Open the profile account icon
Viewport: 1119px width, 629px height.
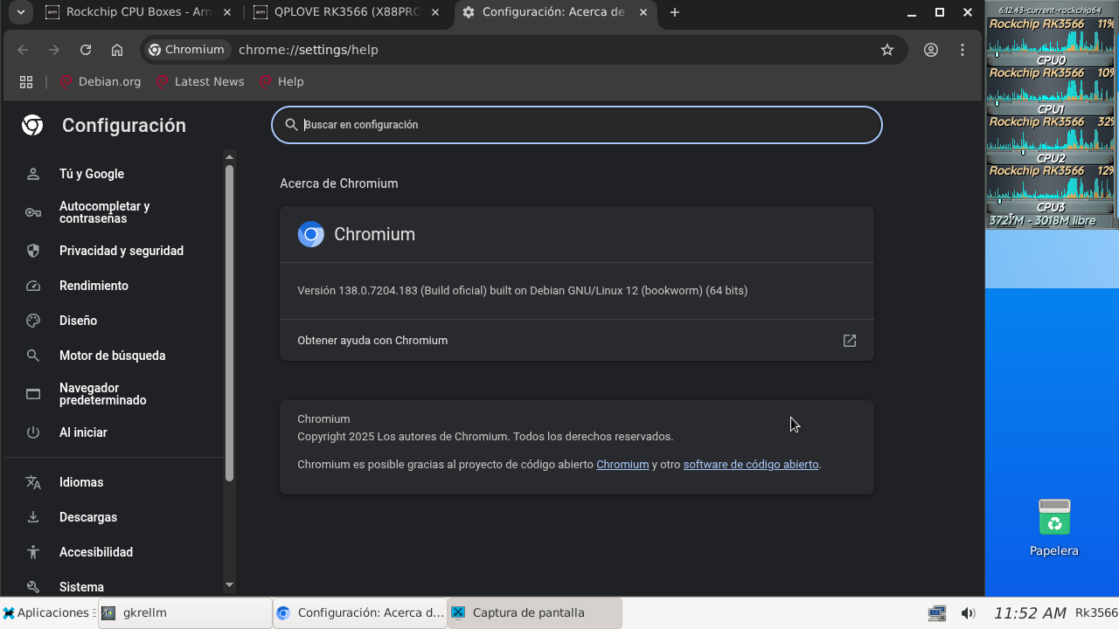931,50
